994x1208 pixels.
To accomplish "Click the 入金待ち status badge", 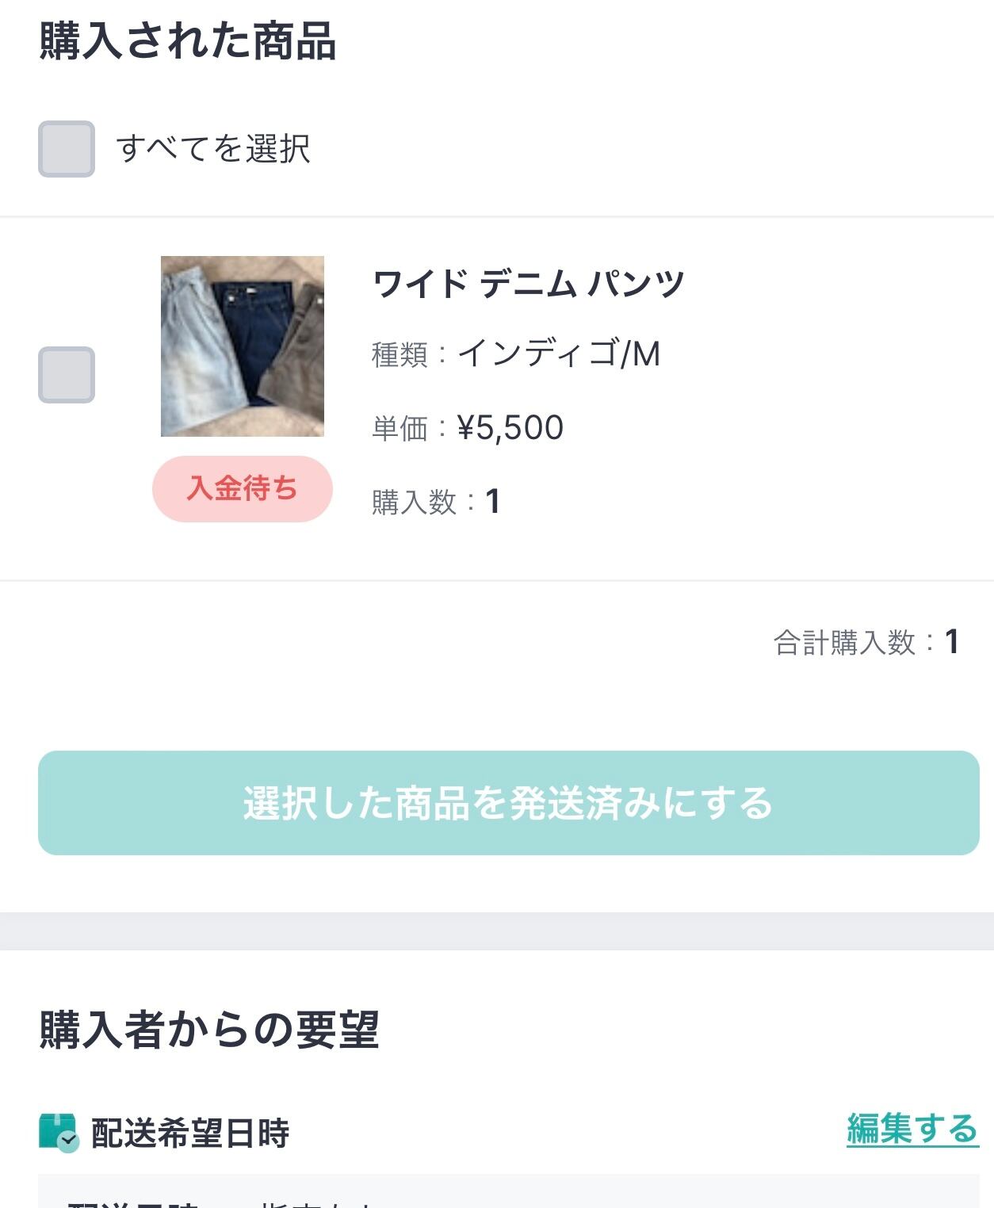I will click(243, 488).
